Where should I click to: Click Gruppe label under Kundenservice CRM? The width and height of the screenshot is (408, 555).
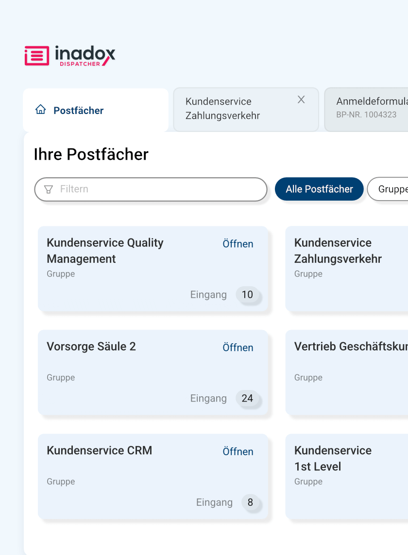(x=61, y=482)
